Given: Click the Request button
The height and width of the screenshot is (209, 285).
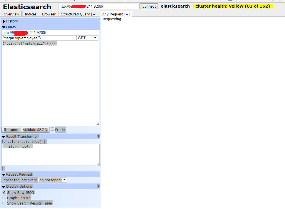Looking at the screenshot, I should coord(11,130).
